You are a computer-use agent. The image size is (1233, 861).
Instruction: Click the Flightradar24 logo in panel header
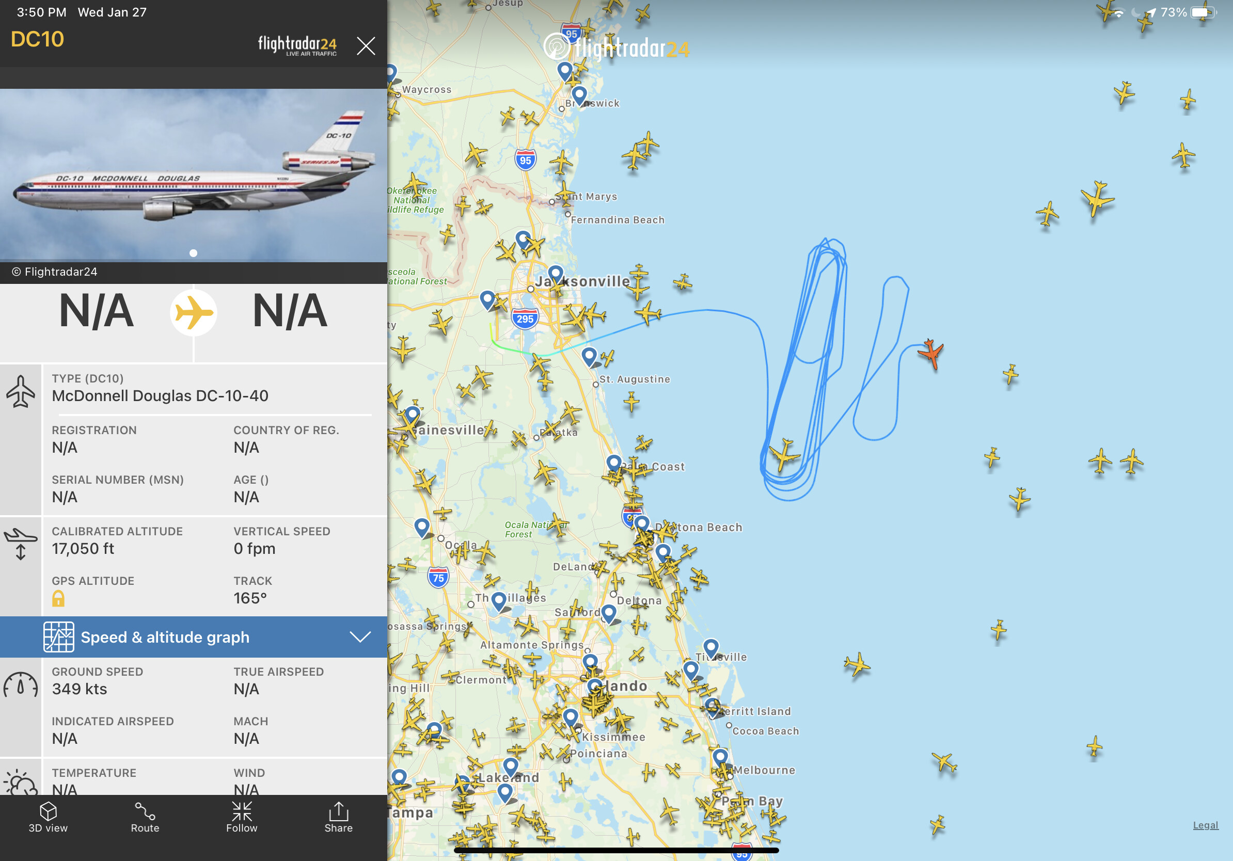[297, 45]
